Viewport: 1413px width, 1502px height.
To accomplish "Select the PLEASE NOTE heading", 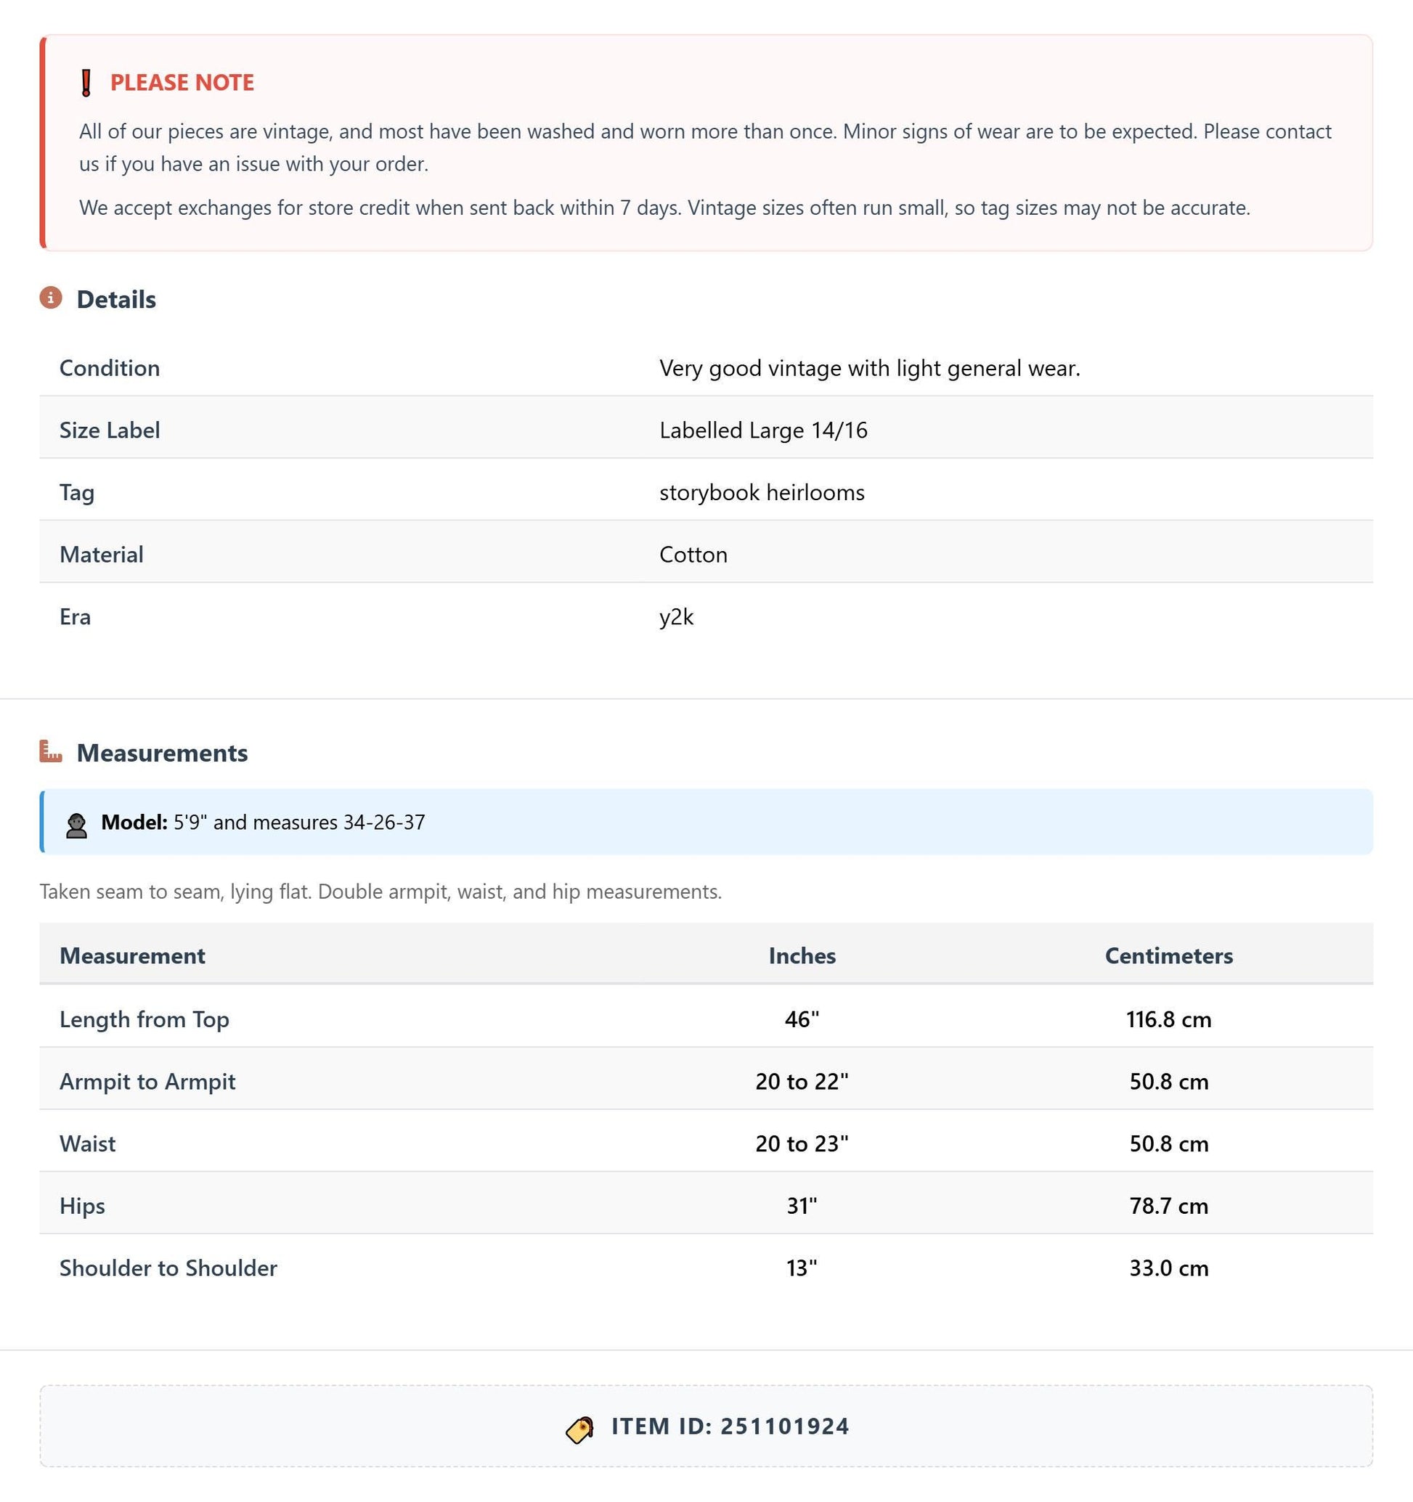I will 182,82.
